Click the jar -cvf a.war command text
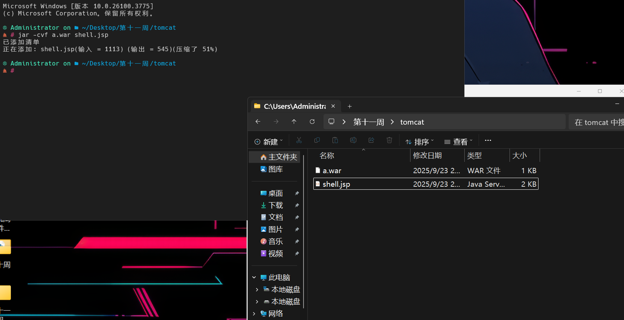 pos(63,35)
